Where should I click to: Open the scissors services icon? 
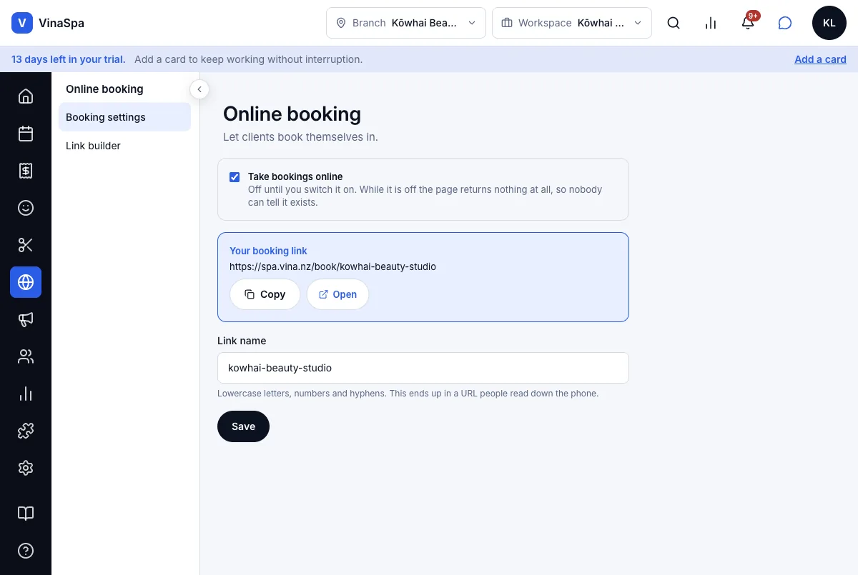click(x=26, y=245)
